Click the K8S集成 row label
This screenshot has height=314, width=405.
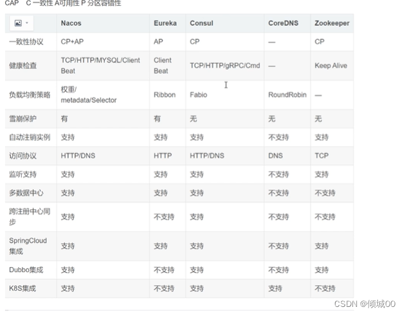click(x=22, y=288)
